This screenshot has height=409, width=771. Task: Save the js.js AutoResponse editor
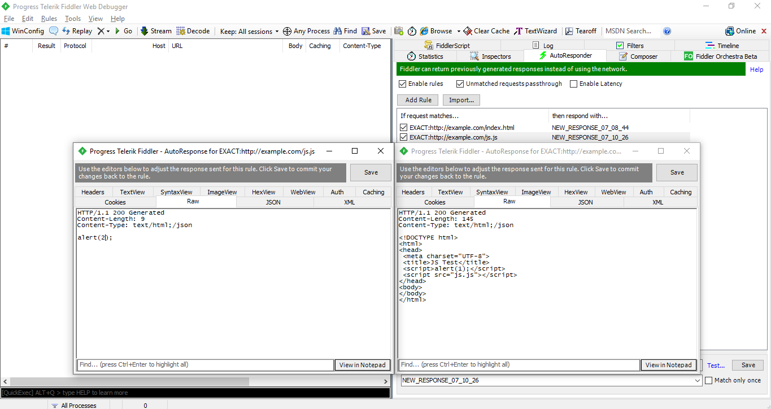[371, 172]
